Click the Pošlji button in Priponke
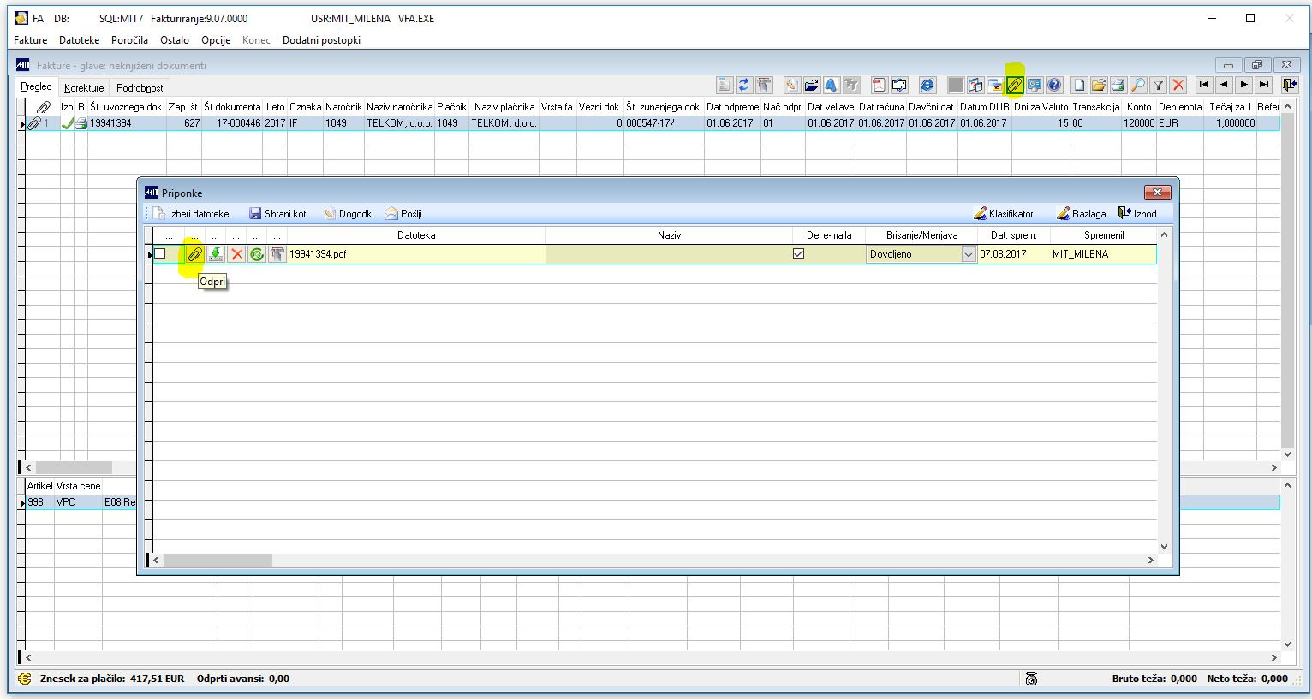 point(403,213)
